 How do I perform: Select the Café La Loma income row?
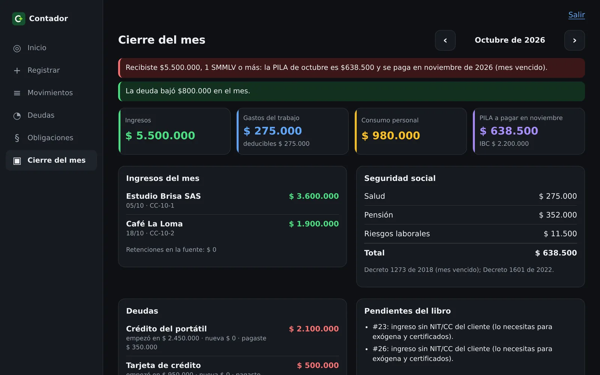232,228
